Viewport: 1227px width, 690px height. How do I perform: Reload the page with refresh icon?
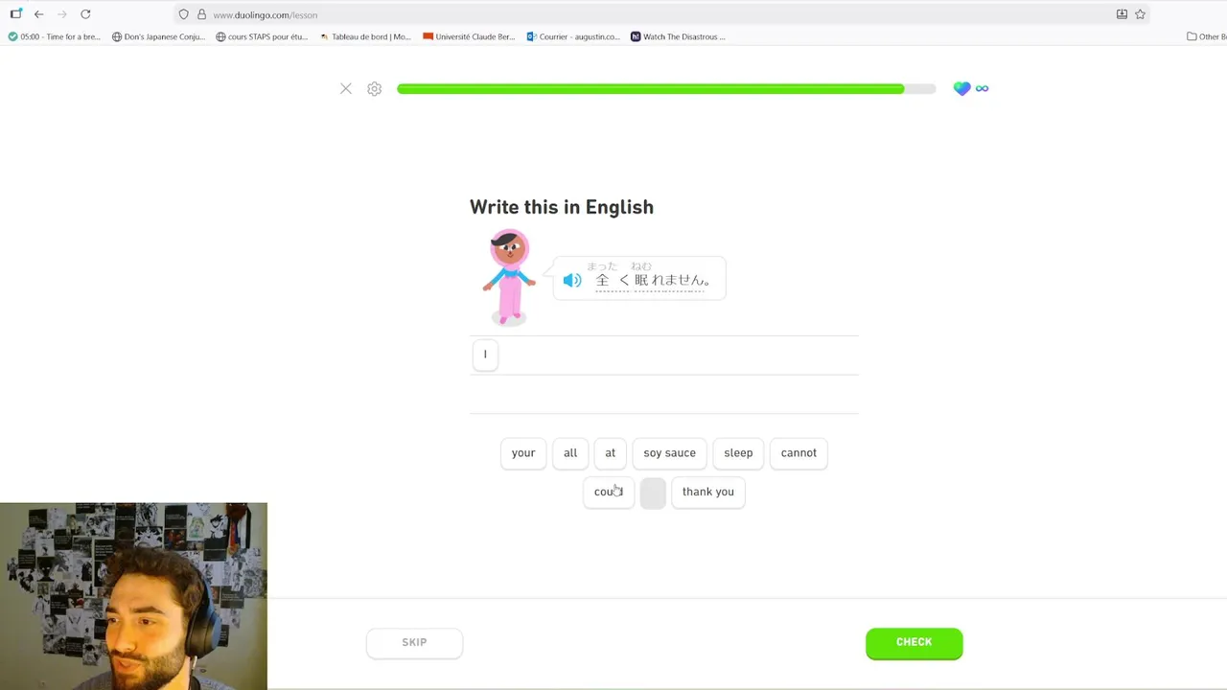coord(85,14)
